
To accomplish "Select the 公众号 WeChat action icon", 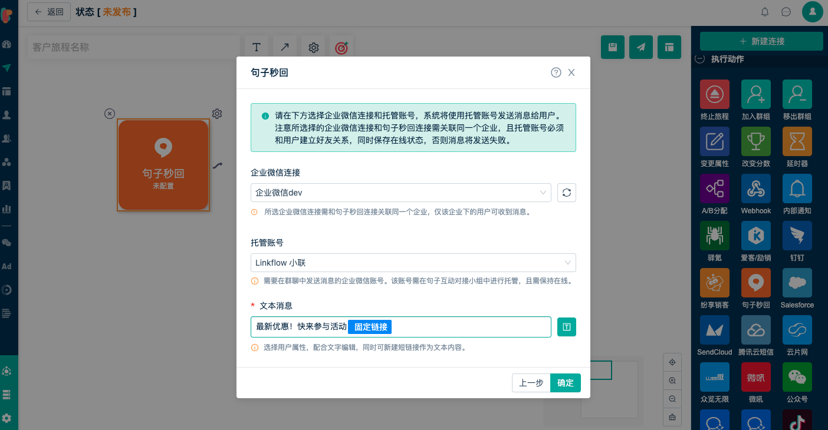I will [797, 377].
